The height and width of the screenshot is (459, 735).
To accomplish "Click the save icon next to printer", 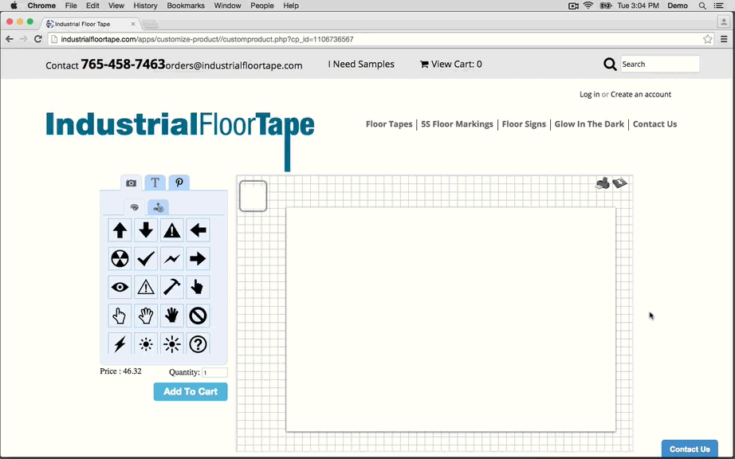I will coord(620,183).
